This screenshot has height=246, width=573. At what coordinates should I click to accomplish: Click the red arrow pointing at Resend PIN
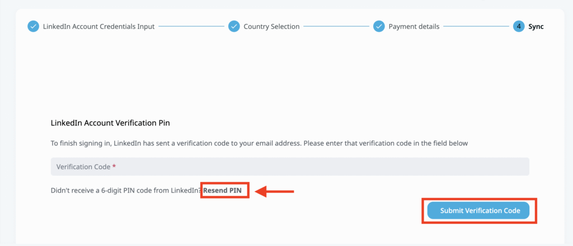(x=274, y=191)
